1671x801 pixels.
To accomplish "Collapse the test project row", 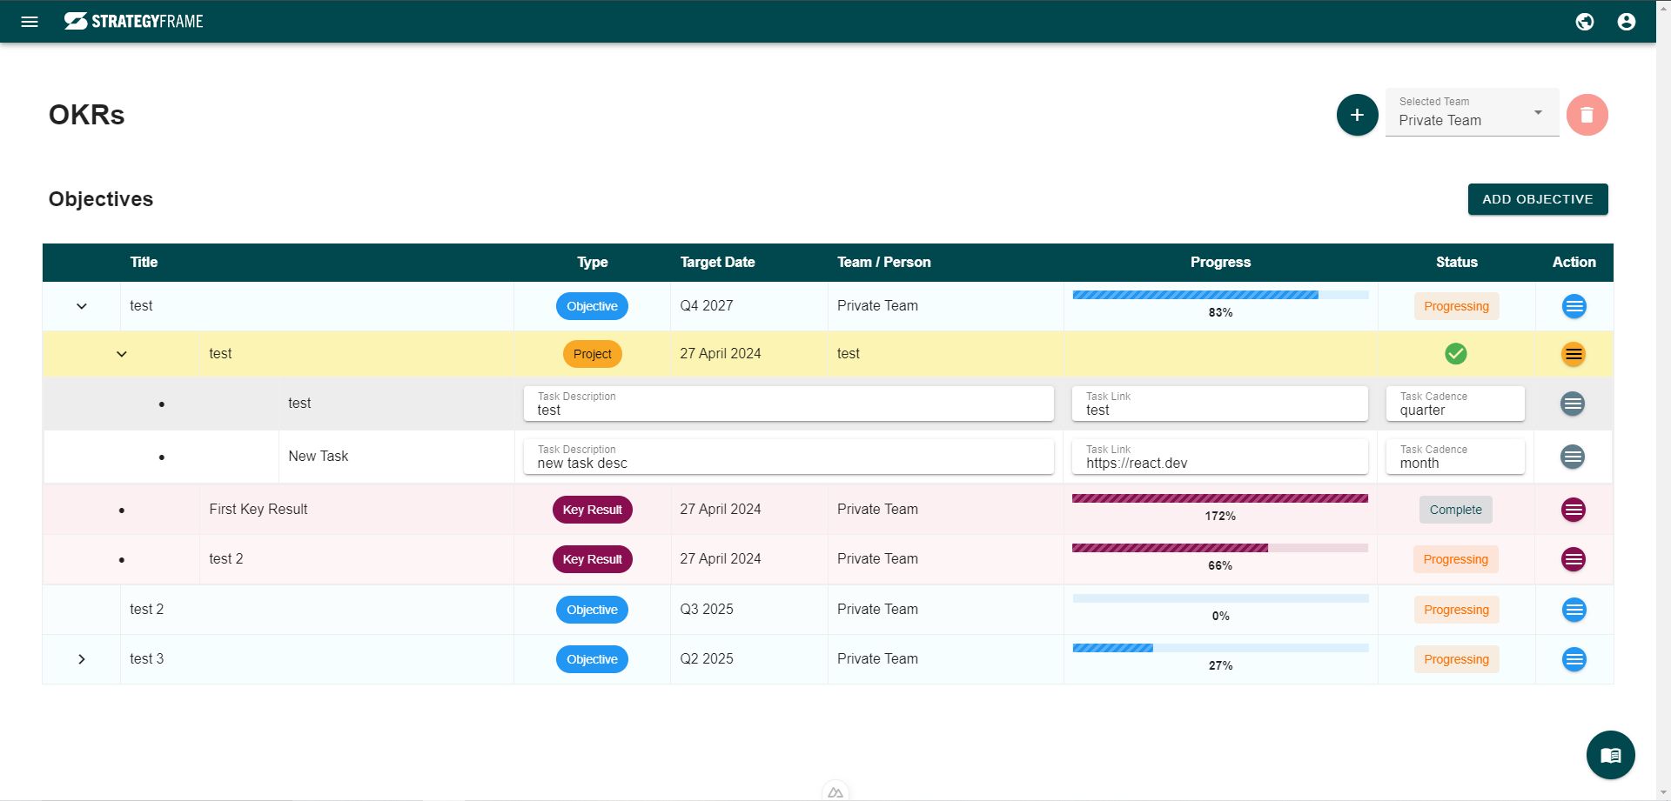I will pos(122,354).
